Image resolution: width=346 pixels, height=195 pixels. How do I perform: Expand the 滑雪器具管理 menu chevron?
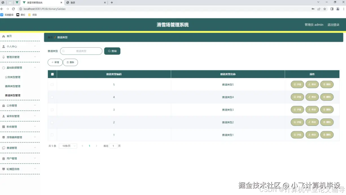coord(35,137)
